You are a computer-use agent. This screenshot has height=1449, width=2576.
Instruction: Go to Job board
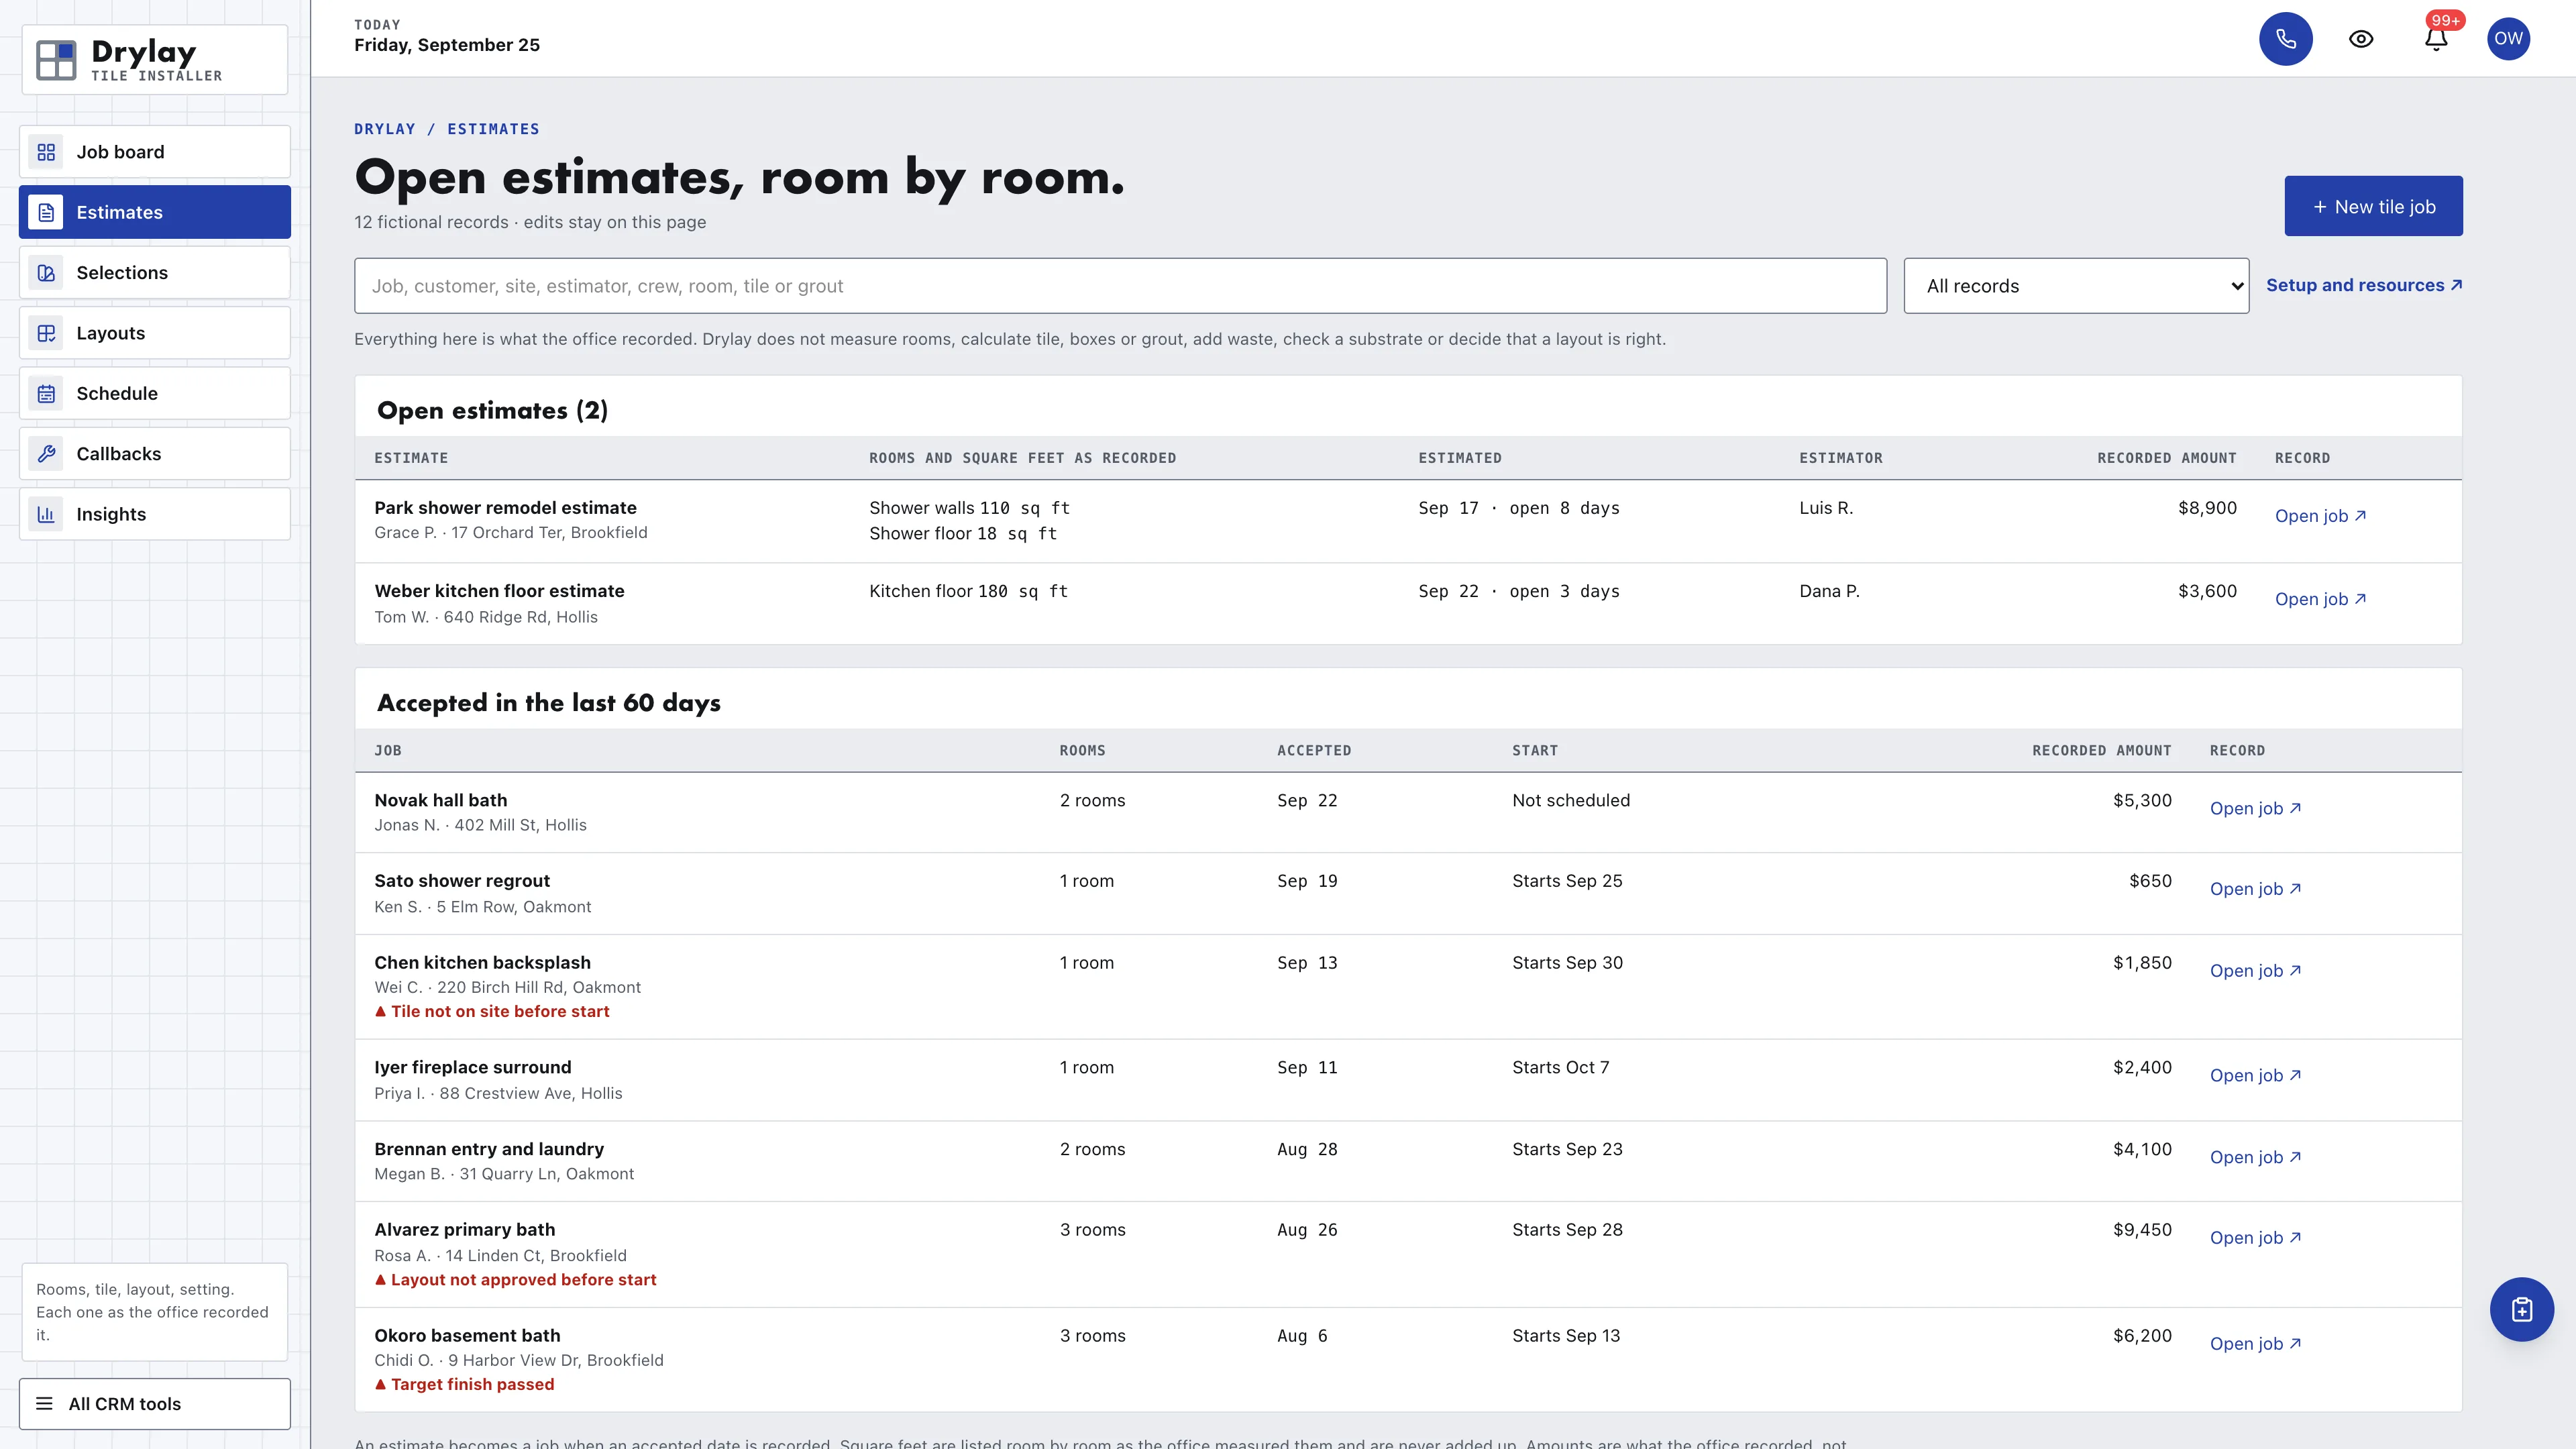155,152
